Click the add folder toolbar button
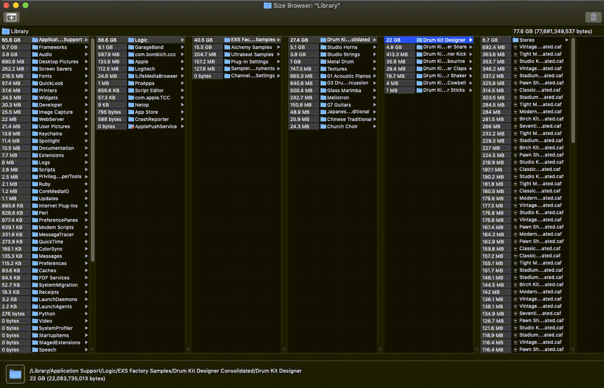The image size is (604, 388). point(12,17)
